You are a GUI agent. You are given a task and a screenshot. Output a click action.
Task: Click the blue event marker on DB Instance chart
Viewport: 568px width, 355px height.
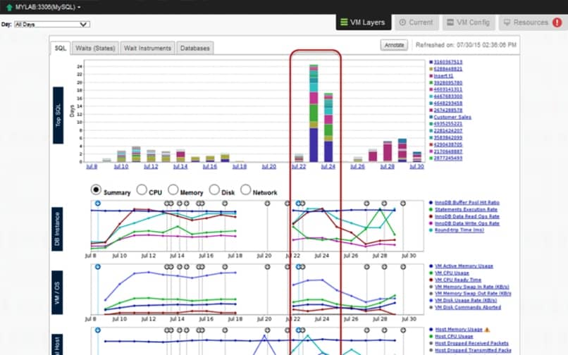[98, 202]
